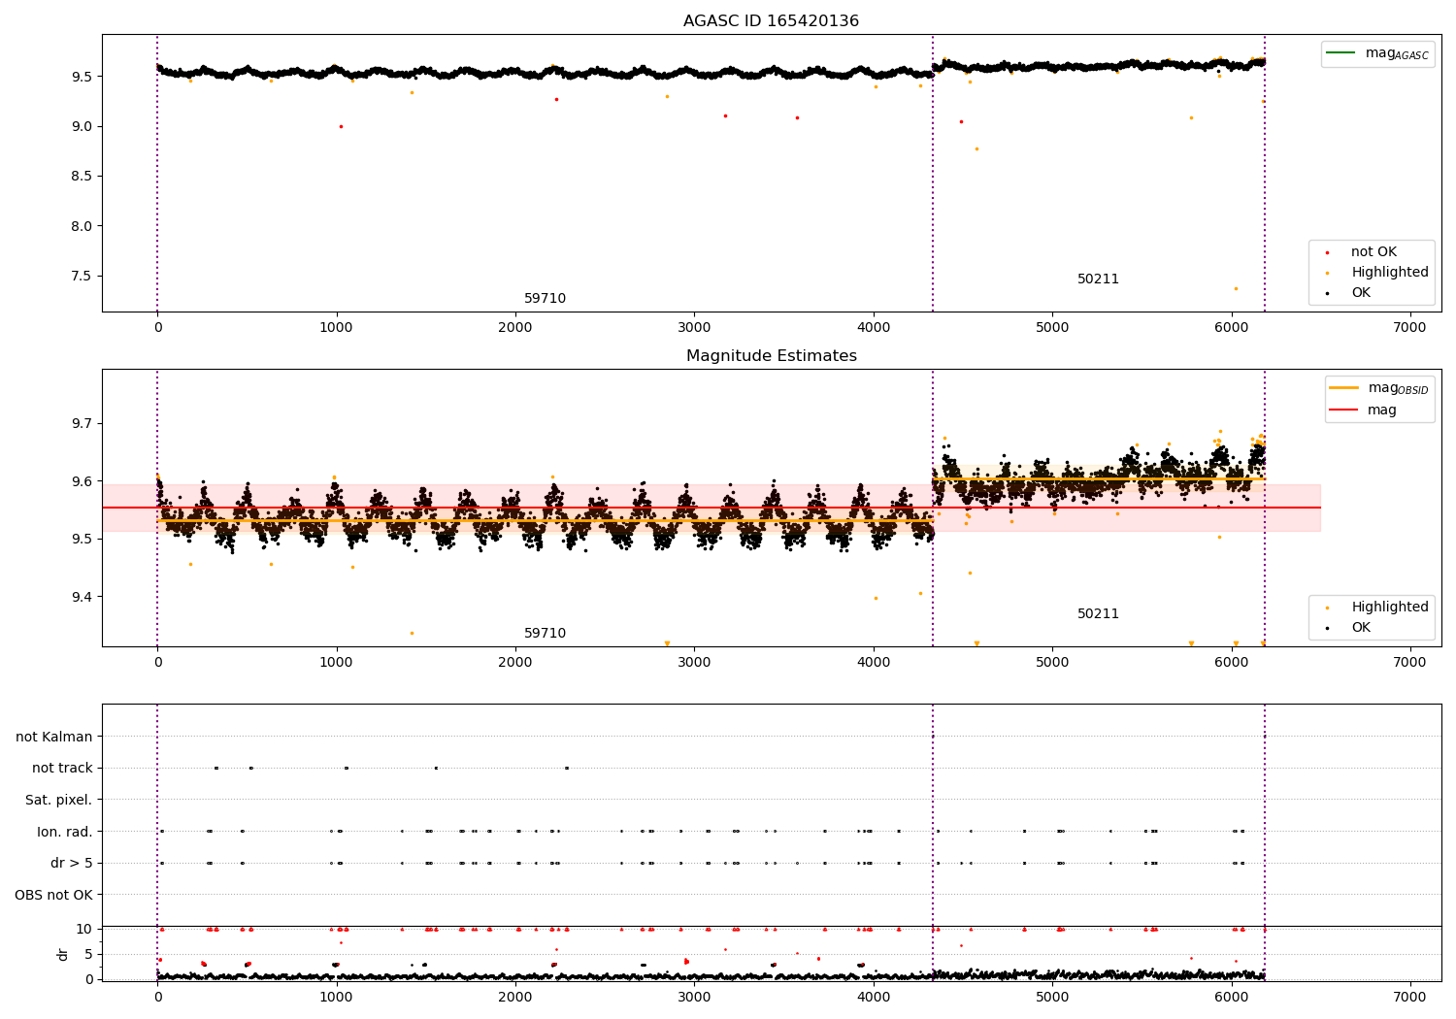1456x1019 pixels.
Task: Click the '9.0' y-axis tick in top plot
Action: click(x=82, y=126)
